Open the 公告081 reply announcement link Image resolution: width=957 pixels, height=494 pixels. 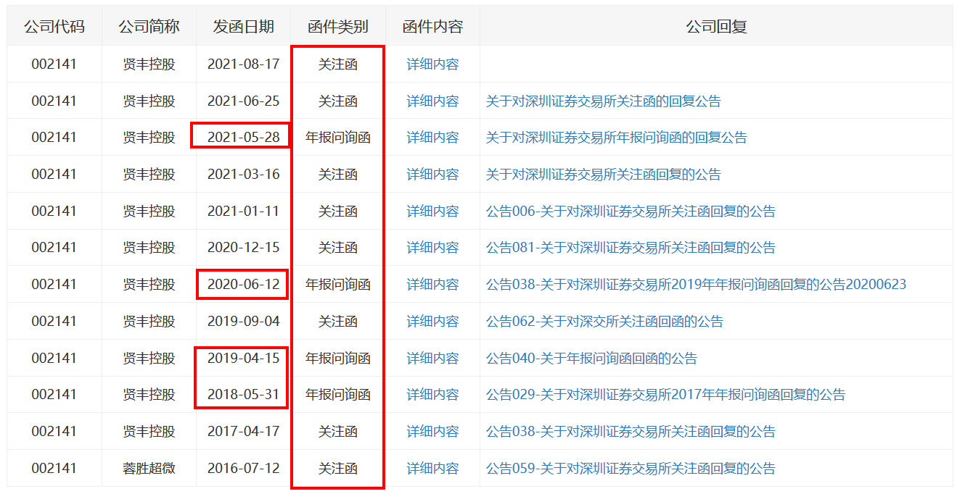(630, 248)
